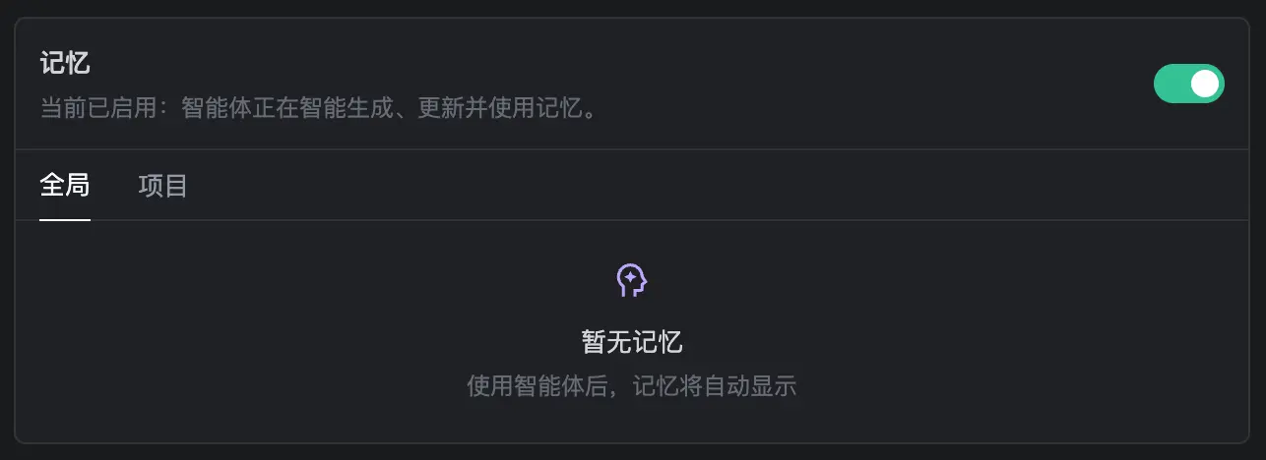
Task: Click the 暂无记忆 empty state heading
Action: coord(632,342)
